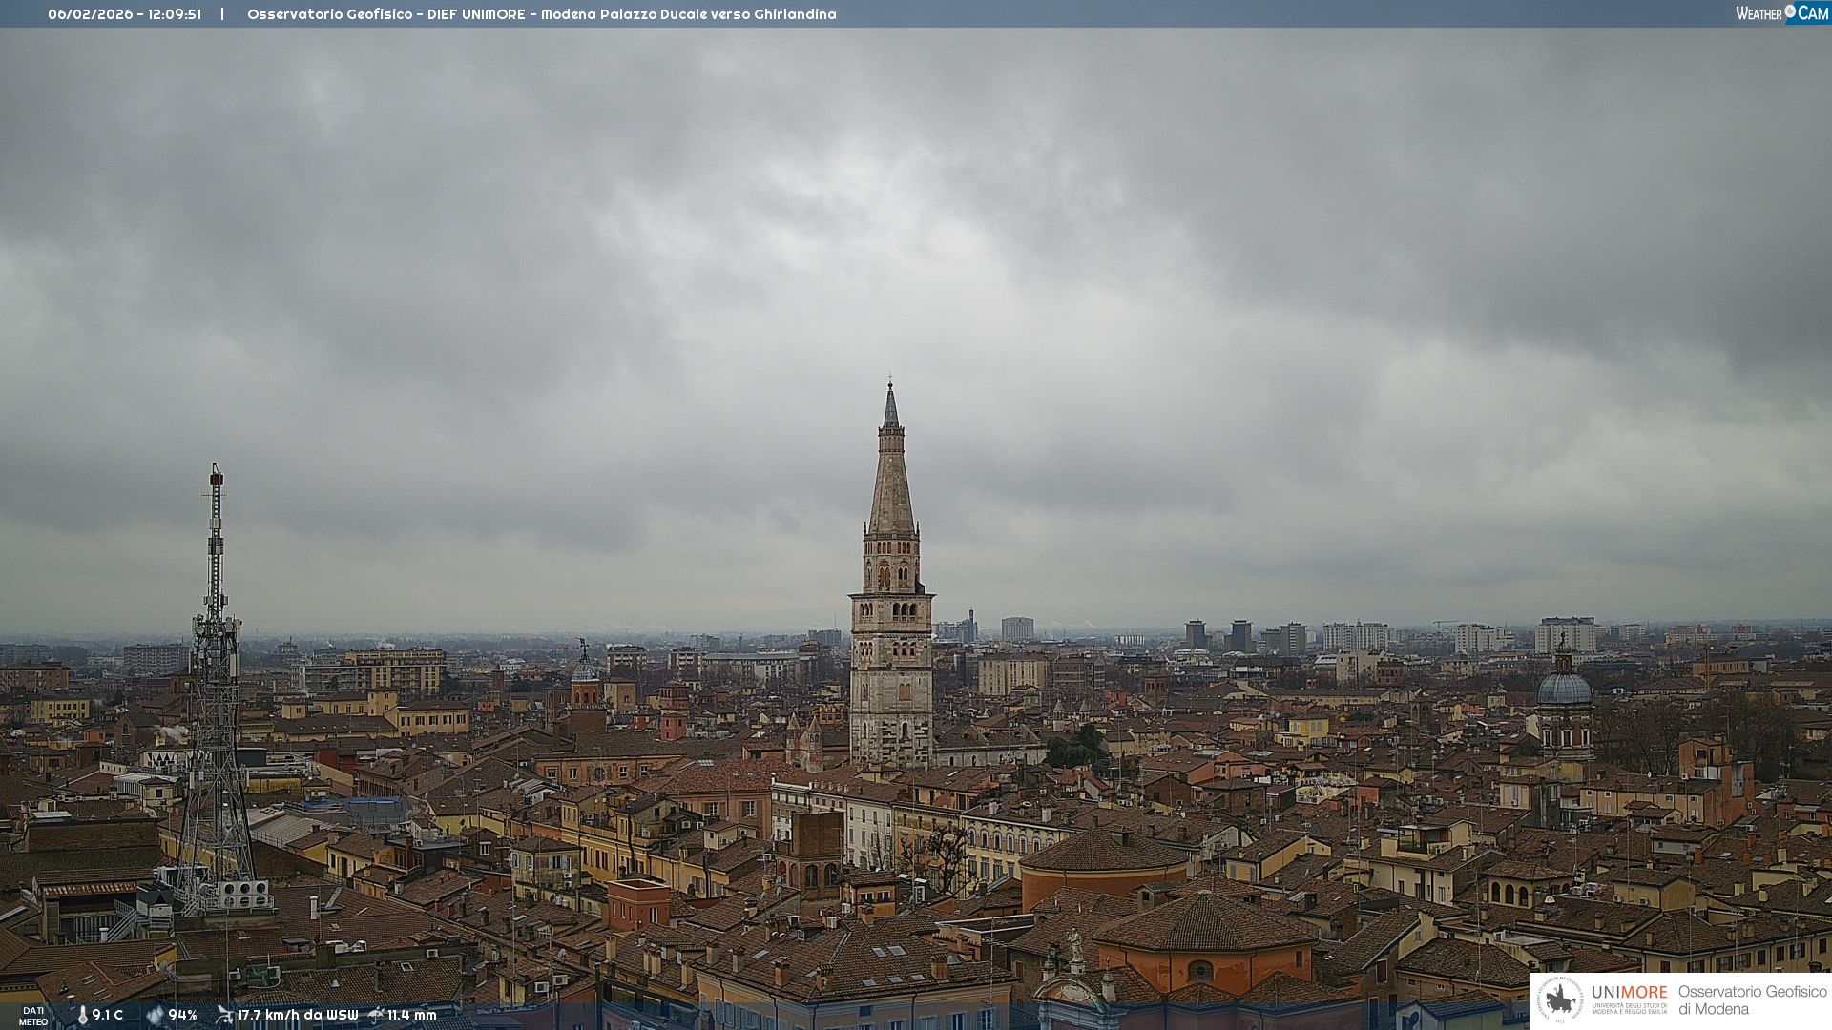1832x1030 pixels.
Task: Click the blue church dome
Action: tap(1564, 689)
